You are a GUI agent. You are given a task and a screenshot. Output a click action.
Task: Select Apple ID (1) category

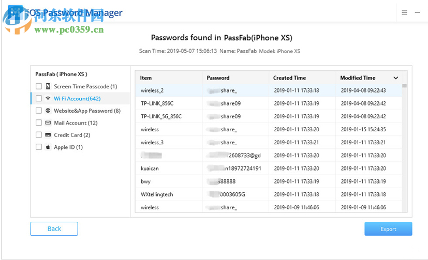(68, 147)
